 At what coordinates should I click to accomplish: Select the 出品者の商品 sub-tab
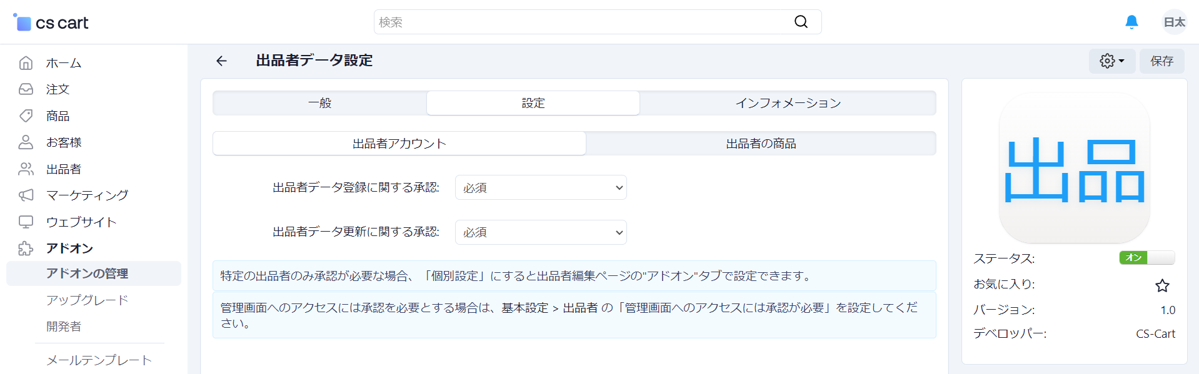(x=761, y=144)
